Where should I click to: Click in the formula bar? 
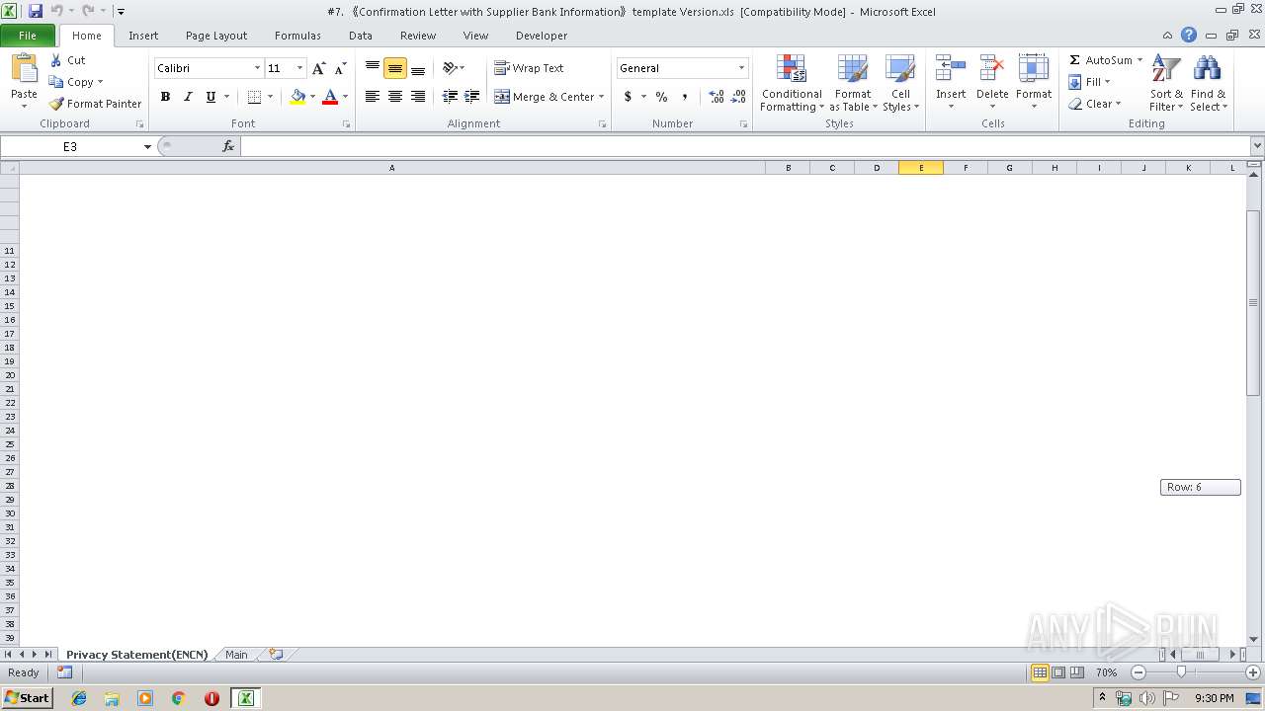pos(745,146)
